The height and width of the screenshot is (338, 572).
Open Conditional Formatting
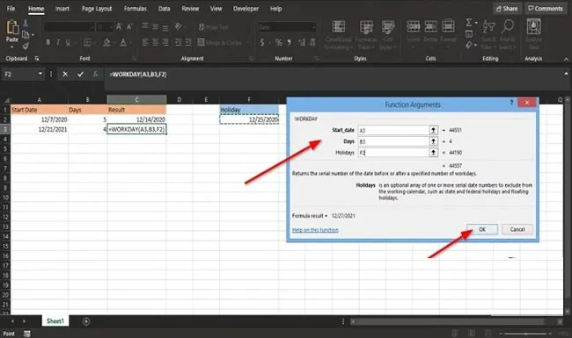click(339, 35)
